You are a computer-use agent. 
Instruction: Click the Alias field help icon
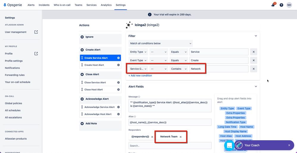tap(135, 117)
